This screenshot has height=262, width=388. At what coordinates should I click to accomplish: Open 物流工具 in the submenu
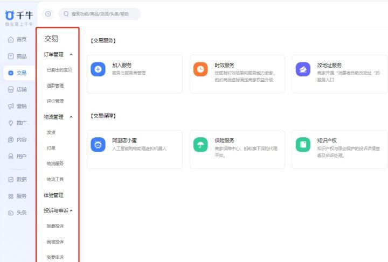click(55, 179)
